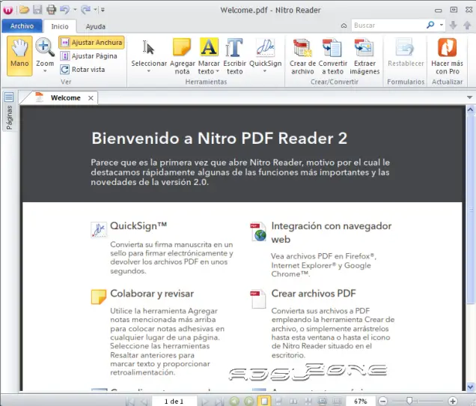Open Undo history dropdown arrow
476x406 pixels.
75,10
